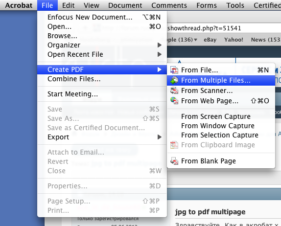Click the eBay bookmark link
281x226 pixels.
coord(210,40)
